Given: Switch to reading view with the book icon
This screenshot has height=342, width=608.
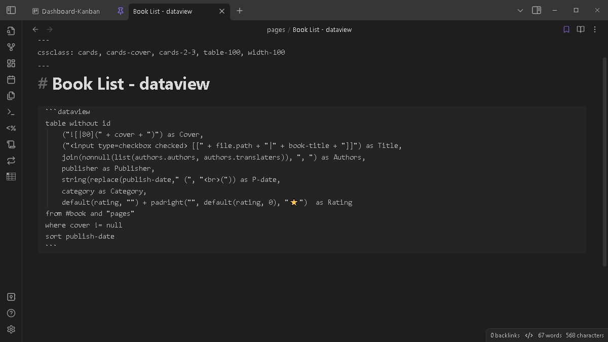Looking at the screenshot, I should pyautogui.click(x=580, y=29).
